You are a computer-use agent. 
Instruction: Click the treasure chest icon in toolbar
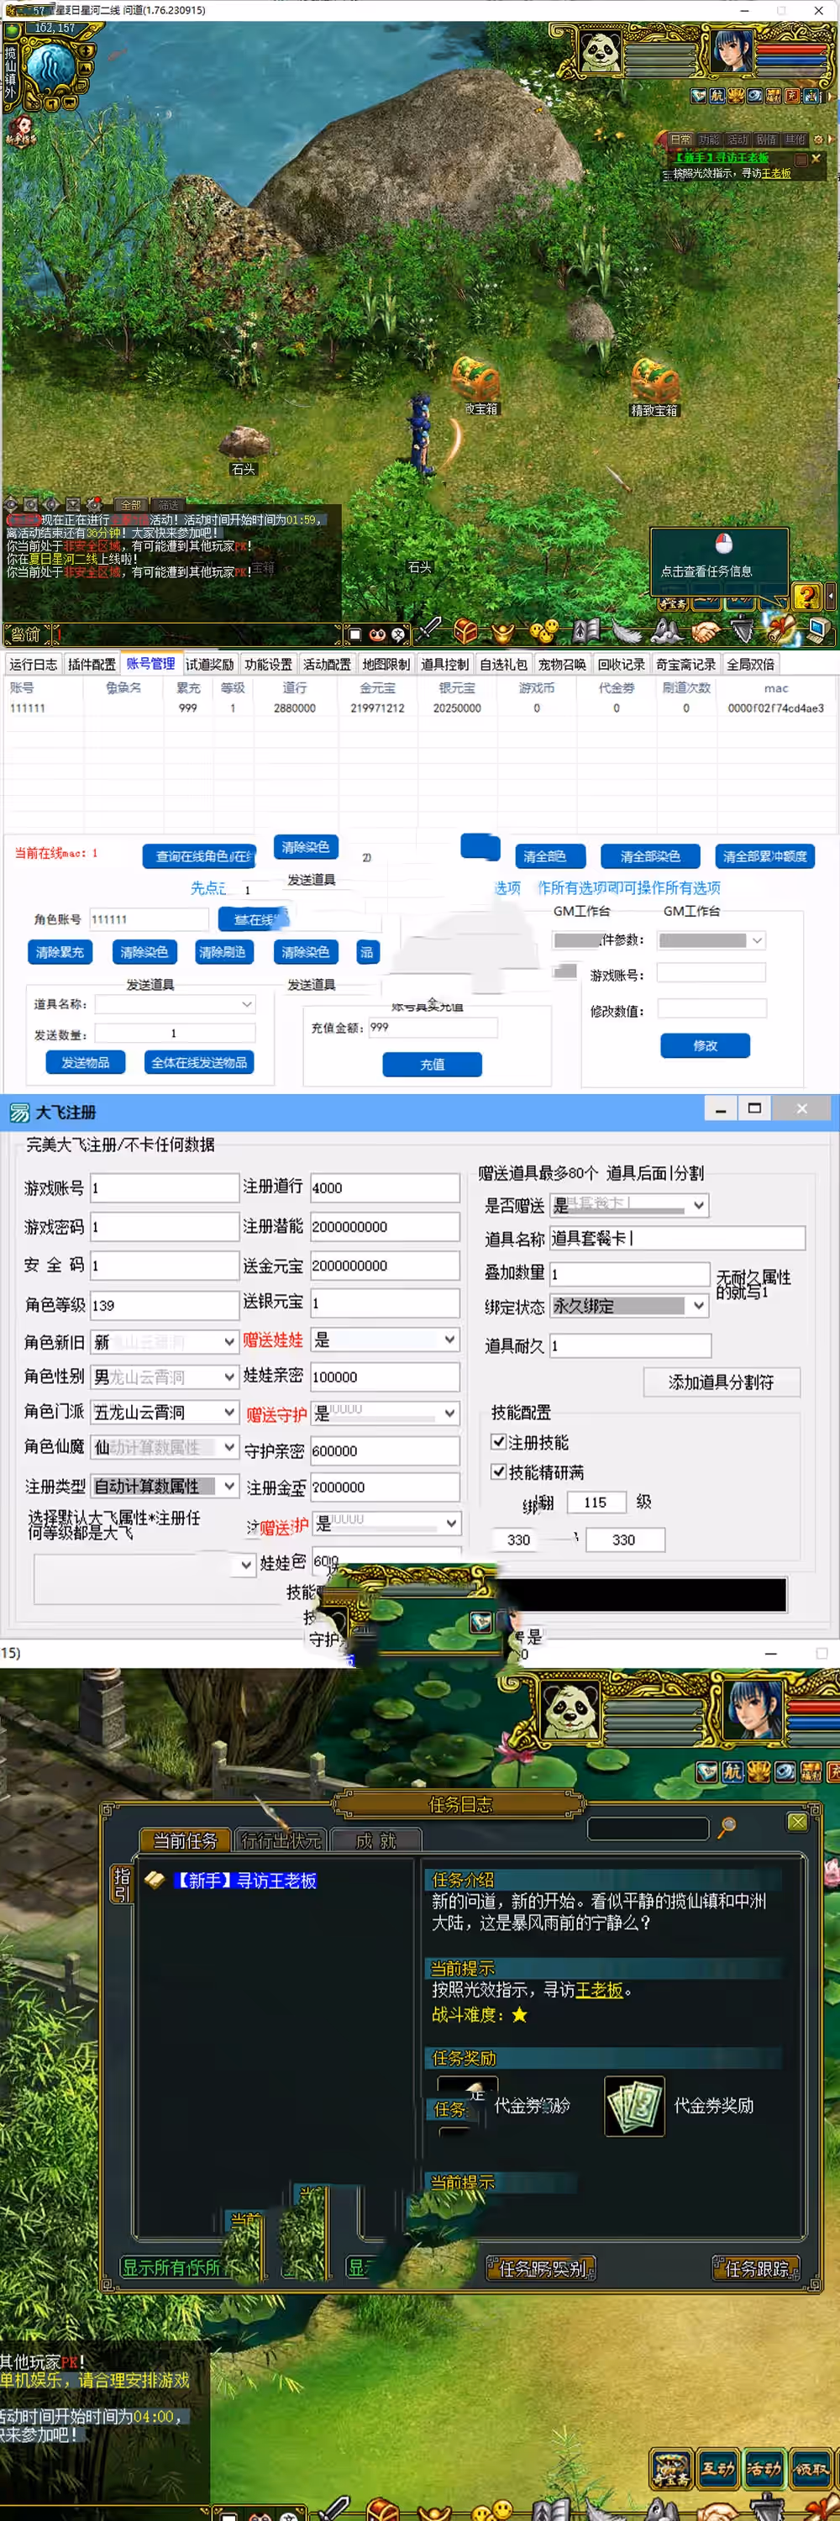click(466, 631)
